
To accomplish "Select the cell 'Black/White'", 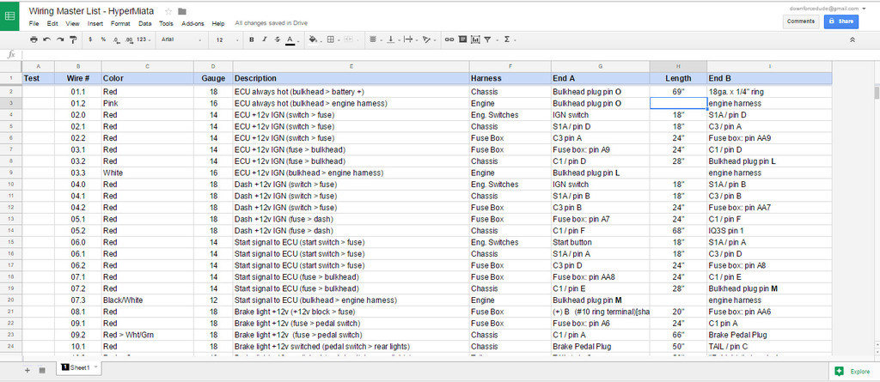I will [147, 300].
